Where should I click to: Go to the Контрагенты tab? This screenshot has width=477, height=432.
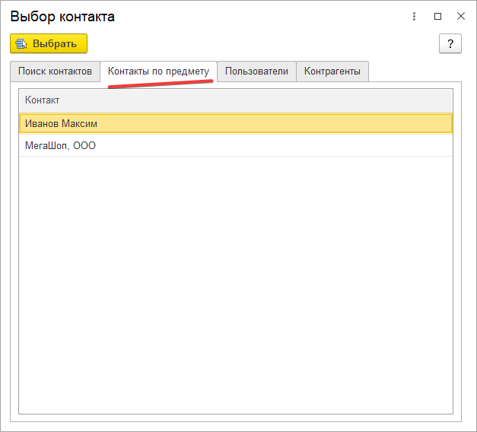pyautogui.click(x=332, y=71)
